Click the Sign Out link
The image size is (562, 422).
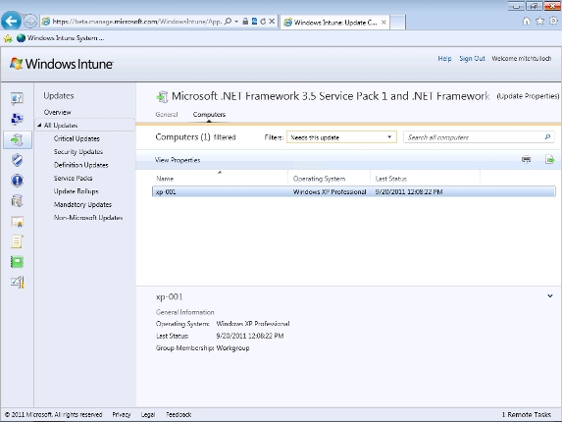tap(472, 59)
